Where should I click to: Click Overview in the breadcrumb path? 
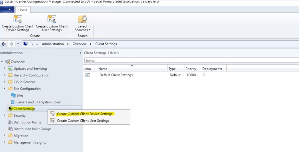coord(80,44)
